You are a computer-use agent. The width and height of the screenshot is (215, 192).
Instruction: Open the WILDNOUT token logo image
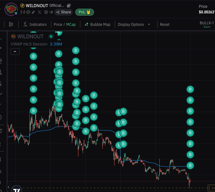click(11, 9)
